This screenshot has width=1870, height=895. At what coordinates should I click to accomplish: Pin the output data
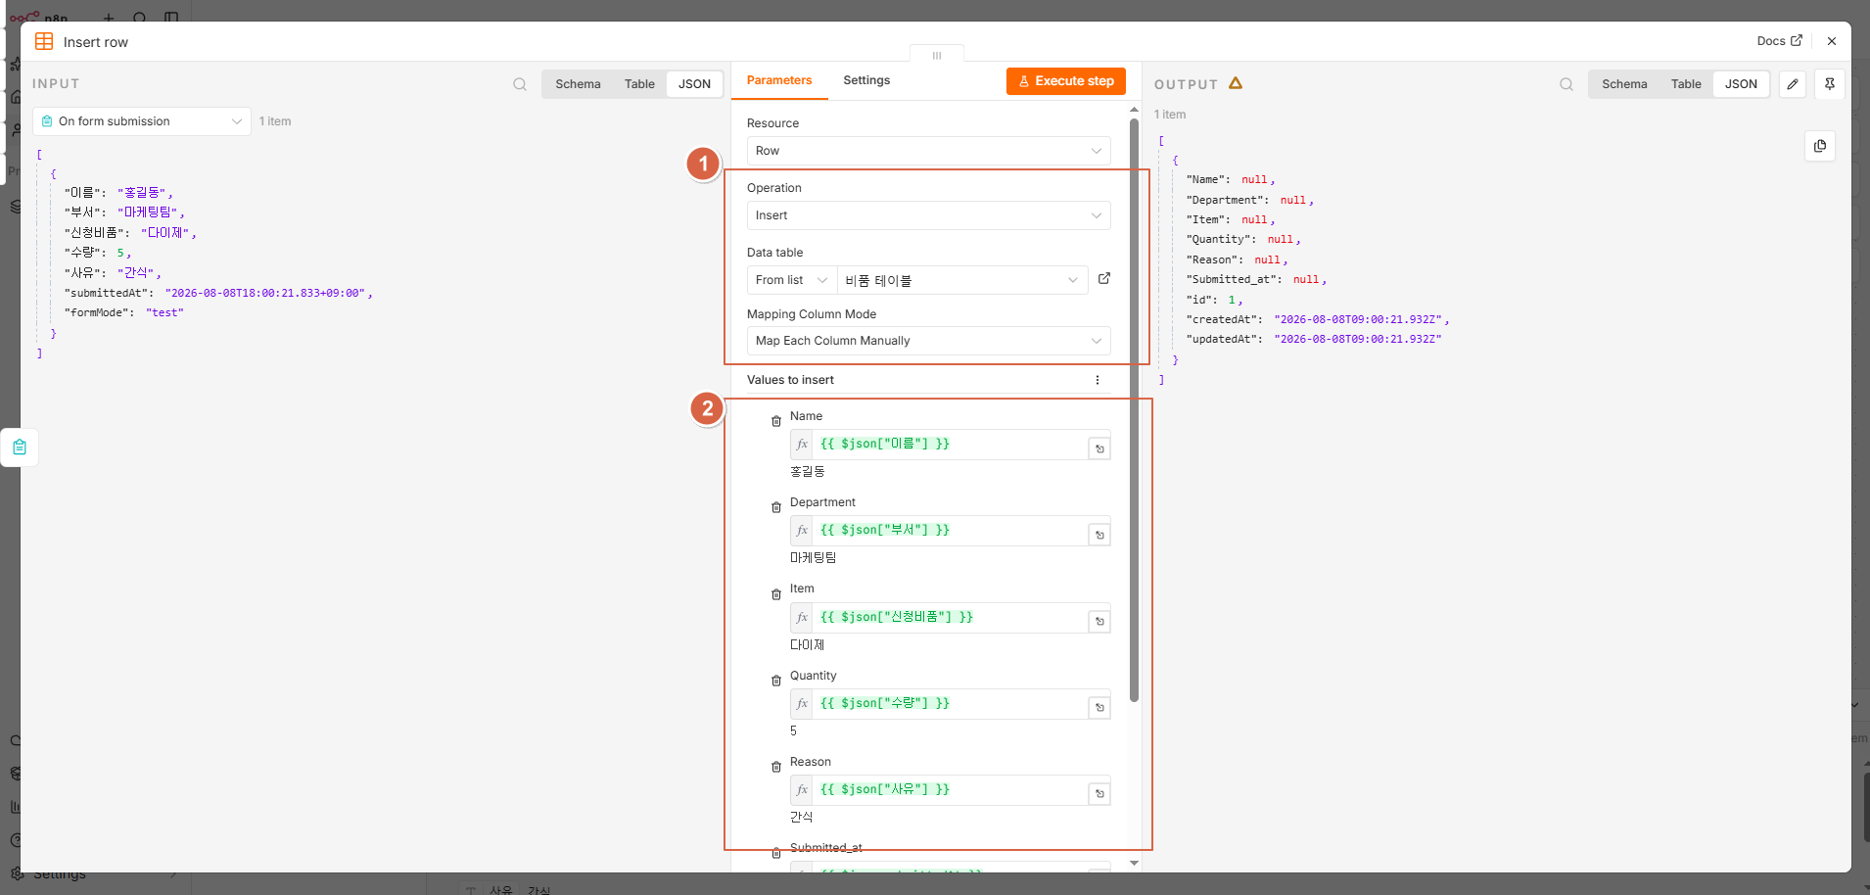click(x=1830, y=84)
